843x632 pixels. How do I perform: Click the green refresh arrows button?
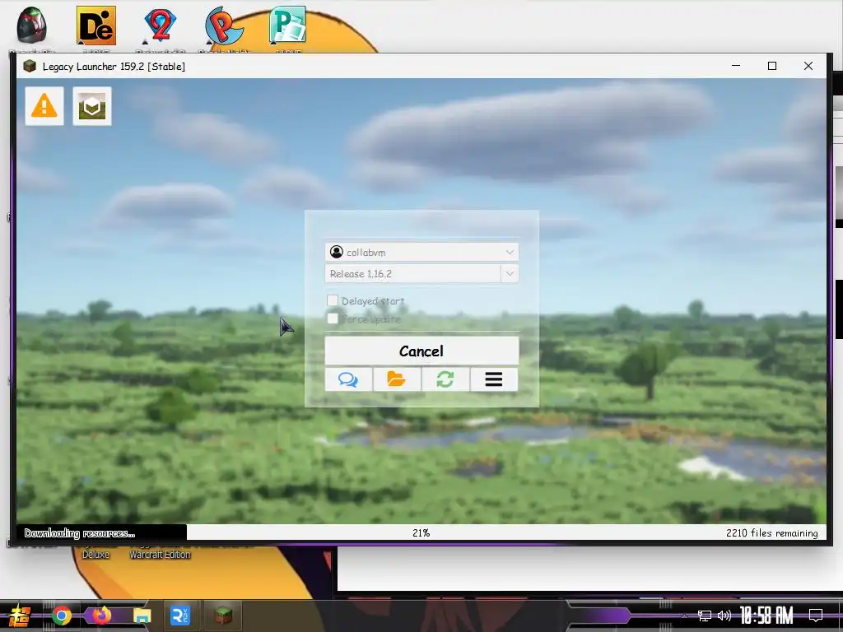[445, 379]
